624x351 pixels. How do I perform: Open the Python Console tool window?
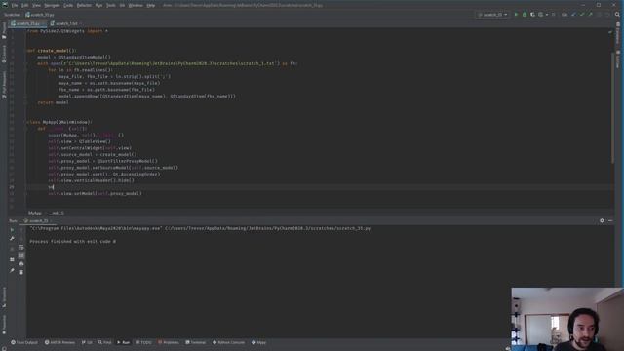tap(229, 342)
